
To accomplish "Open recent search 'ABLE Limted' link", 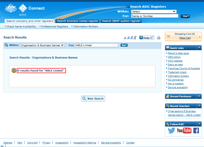I will (x=184, y=113).
